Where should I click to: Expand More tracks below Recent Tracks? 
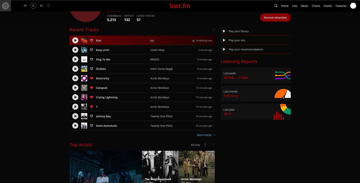click(x=204, y=135)
